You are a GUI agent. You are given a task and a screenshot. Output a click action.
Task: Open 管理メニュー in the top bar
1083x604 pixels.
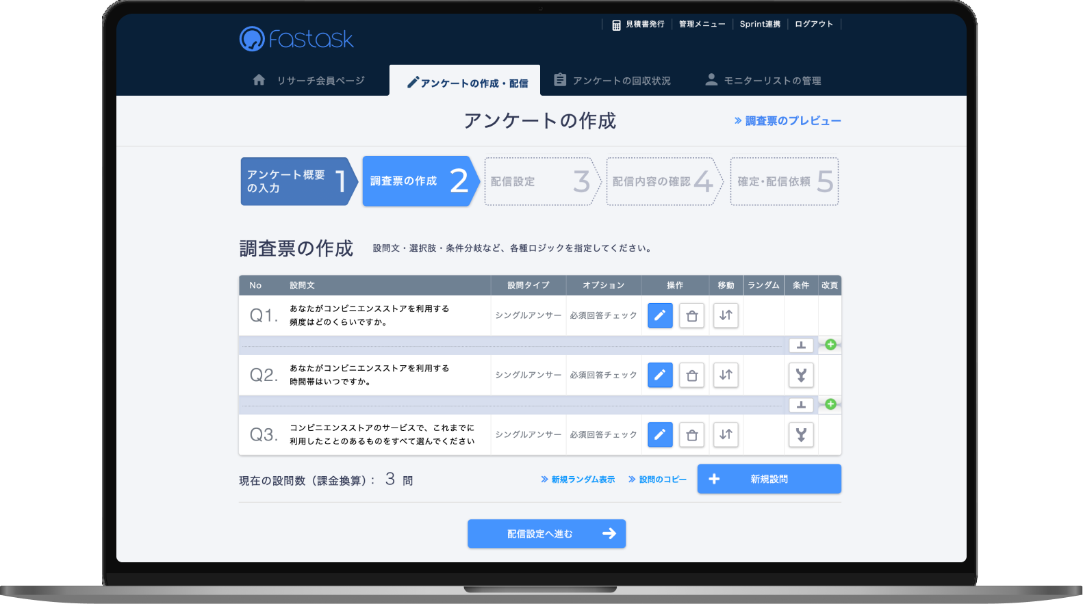[x=702, y=24]
